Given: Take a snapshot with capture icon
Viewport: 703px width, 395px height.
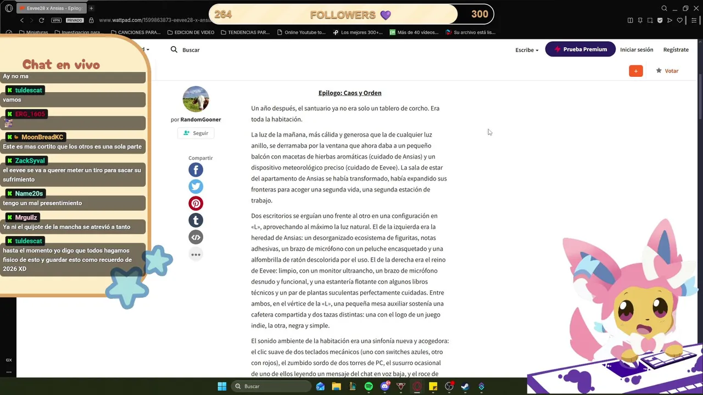Looking at the screenshot, I should [x=650, y=20].
